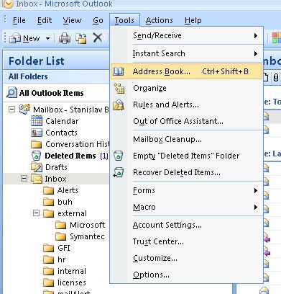Viewport: 281px width, 294px height.
Task: Click the All Outlook Items link
Action: click(52, 93)
